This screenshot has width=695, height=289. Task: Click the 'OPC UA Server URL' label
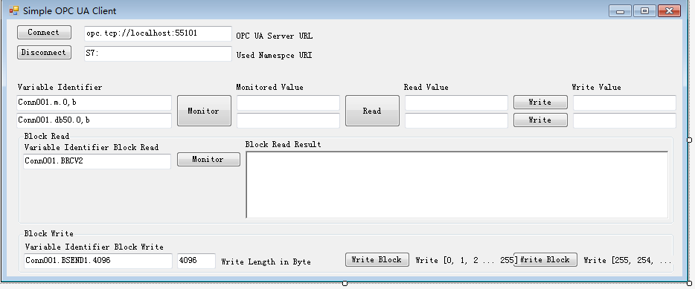tap(275, 36)
